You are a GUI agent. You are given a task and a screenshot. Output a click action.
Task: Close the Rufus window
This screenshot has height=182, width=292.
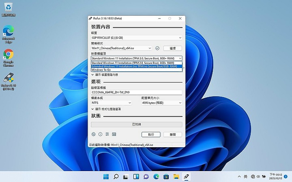click(180, 18)
